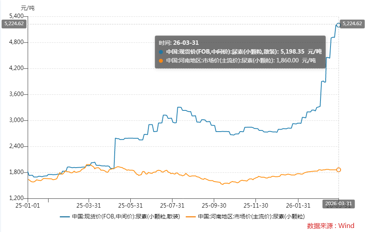Click the red 数据来源：Wind source text
This screenshot has width=365, height=232.
click(331, 226)
